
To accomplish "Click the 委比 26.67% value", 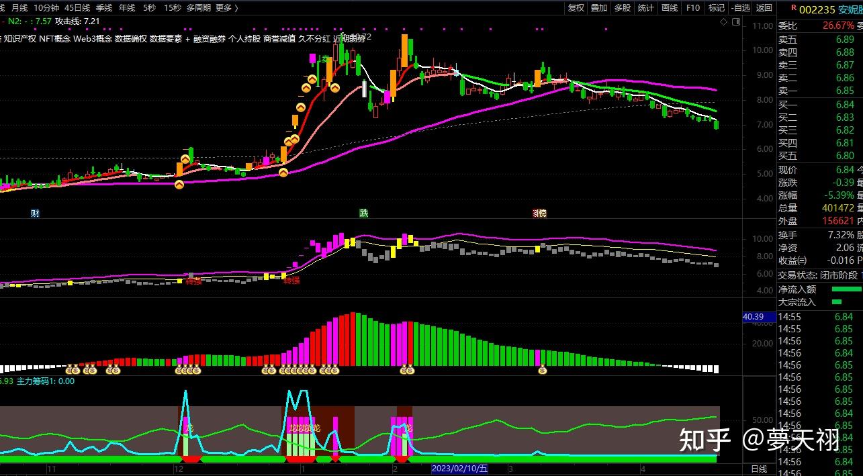I will click(839, 26).
